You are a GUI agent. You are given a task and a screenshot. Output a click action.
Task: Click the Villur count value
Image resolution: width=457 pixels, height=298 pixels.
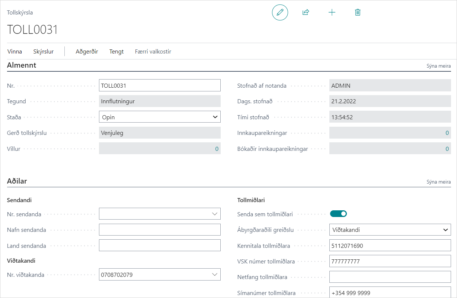click(217, 149)
